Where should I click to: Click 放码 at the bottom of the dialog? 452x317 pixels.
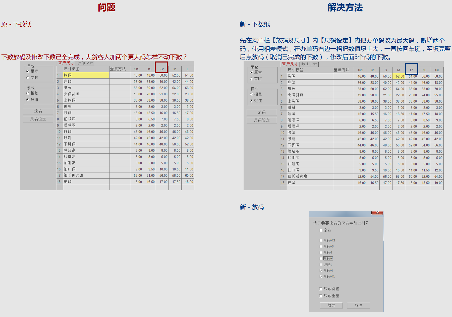pyautogui.click(x=331, y=305)
